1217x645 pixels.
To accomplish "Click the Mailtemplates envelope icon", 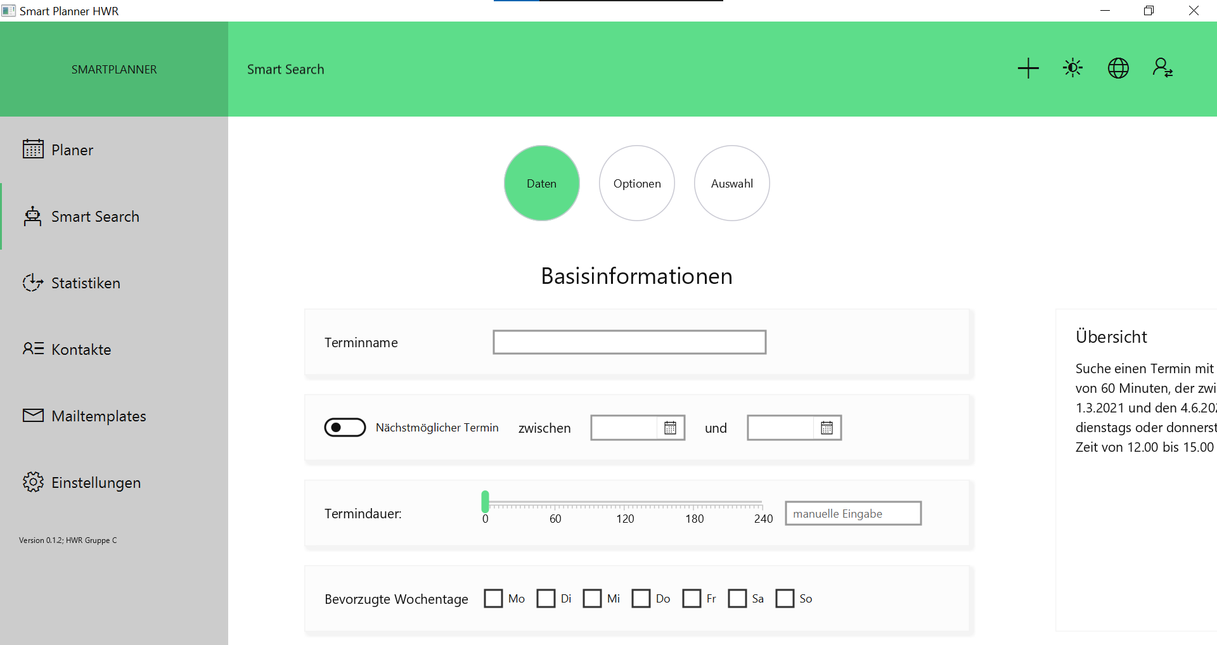I will 33,415.
